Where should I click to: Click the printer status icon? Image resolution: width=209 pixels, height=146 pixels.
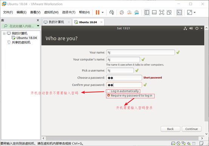click(194, 143)
